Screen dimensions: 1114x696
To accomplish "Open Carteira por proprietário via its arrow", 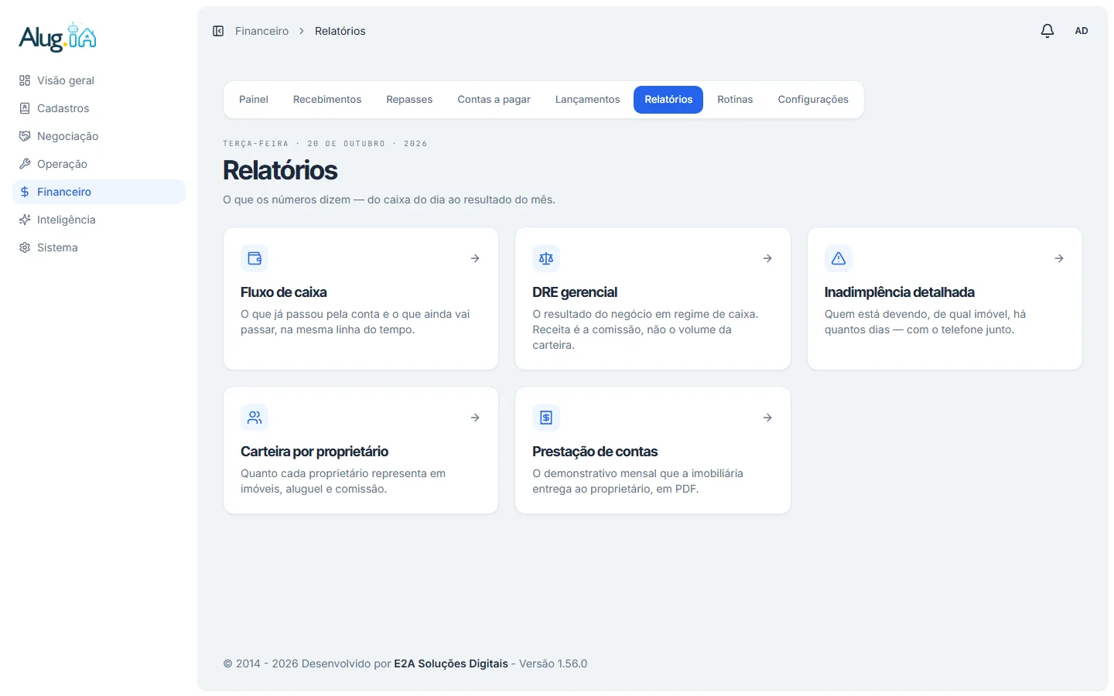I will click(475, 418).
